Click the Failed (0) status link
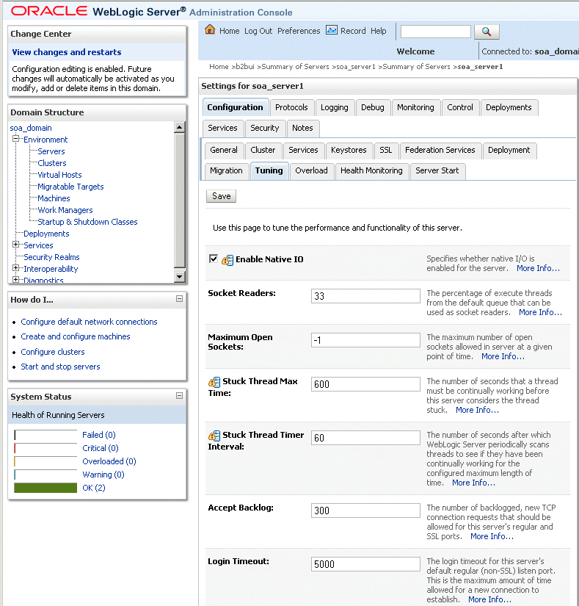The image size is (579, 606). pos(99,435)
